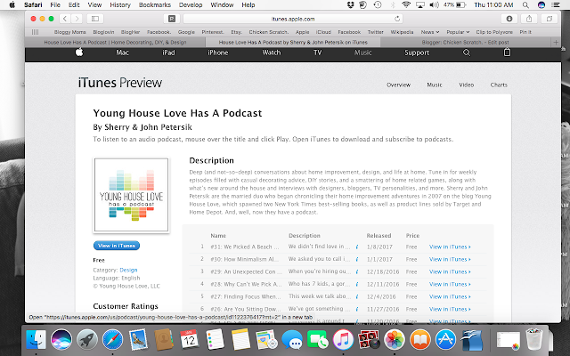This screenshot has height=356, width=570.
Task: Open Calendar in the Dock
Action: point(189,339)
